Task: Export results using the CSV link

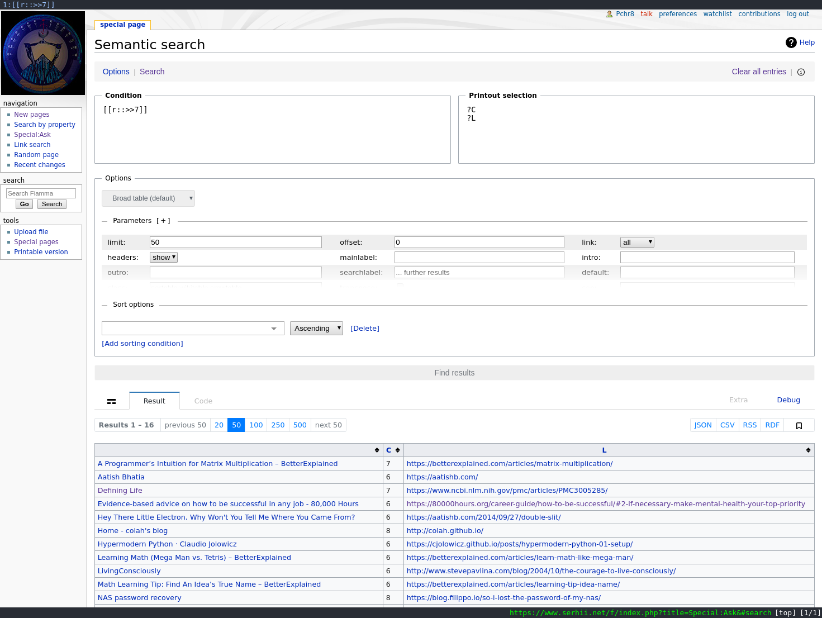Action: 727,425
